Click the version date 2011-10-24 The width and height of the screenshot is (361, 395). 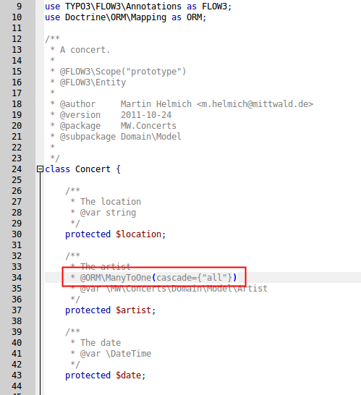pos(146,115)
